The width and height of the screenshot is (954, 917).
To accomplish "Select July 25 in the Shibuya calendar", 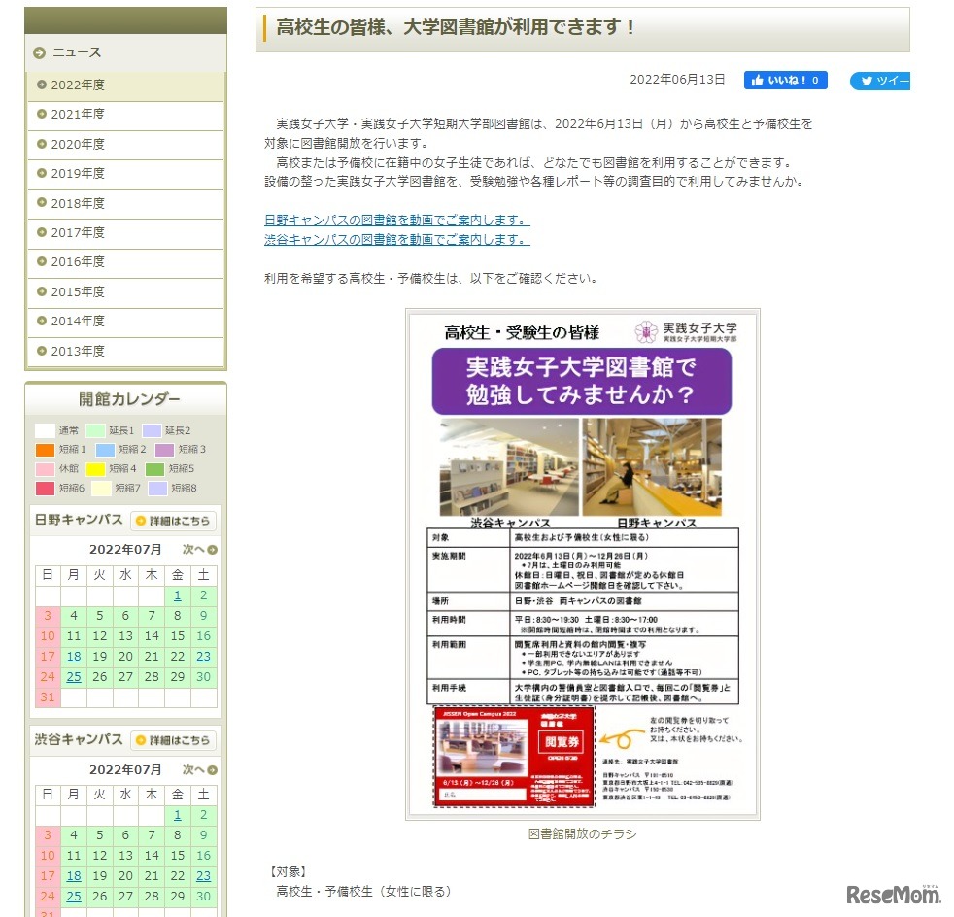I will pos(73,897).
